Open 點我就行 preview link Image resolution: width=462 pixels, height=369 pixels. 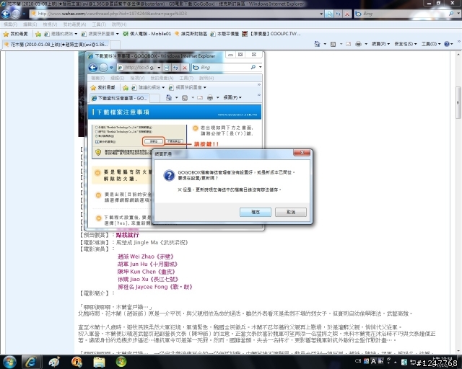127,235
